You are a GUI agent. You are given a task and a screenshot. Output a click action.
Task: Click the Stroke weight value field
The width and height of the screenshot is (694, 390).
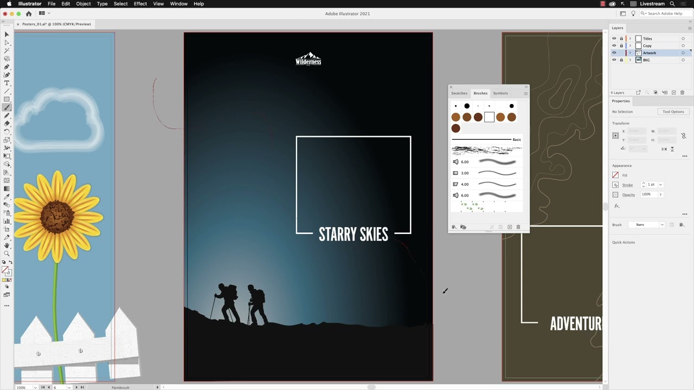point(651,185)
